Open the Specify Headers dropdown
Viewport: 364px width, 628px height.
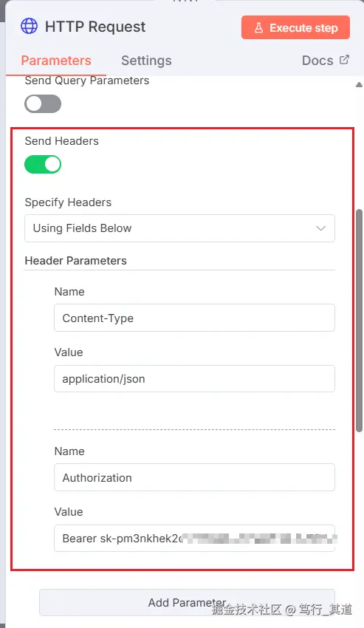pyautogui.click(x=179, y=228)
